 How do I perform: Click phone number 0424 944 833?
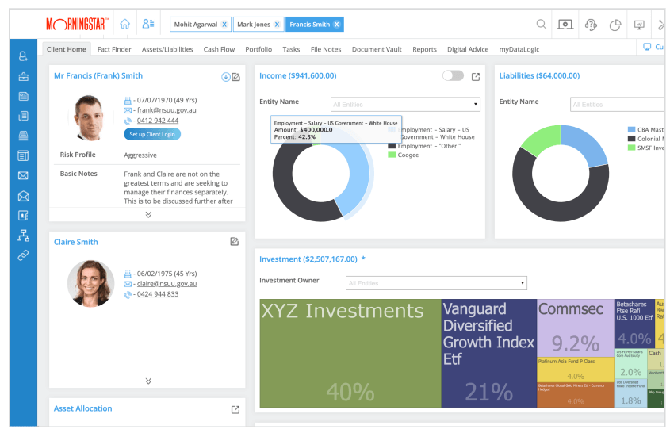(158, 294)
